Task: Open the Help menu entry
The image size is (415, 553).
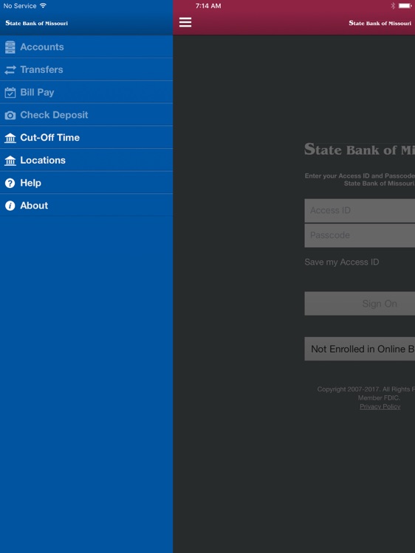Action: pyautogui.click(x=86, y=183)
